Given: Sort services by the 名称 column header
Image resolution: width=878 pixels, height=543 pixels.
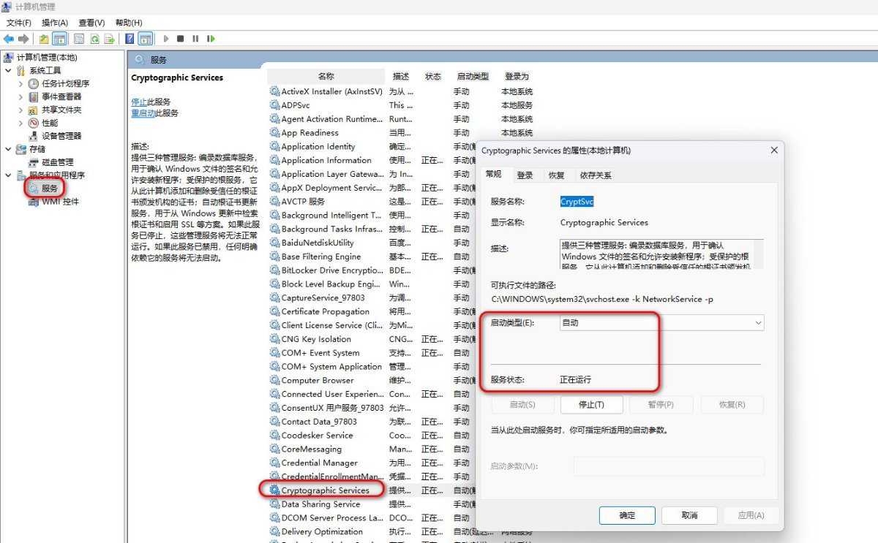Looking at the screenshot, I should (x=326, y=76).
